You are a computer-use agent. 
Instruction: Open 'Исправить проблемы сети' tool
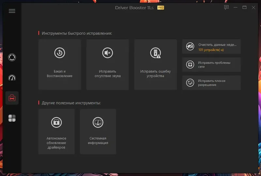[x=211, y=65]
